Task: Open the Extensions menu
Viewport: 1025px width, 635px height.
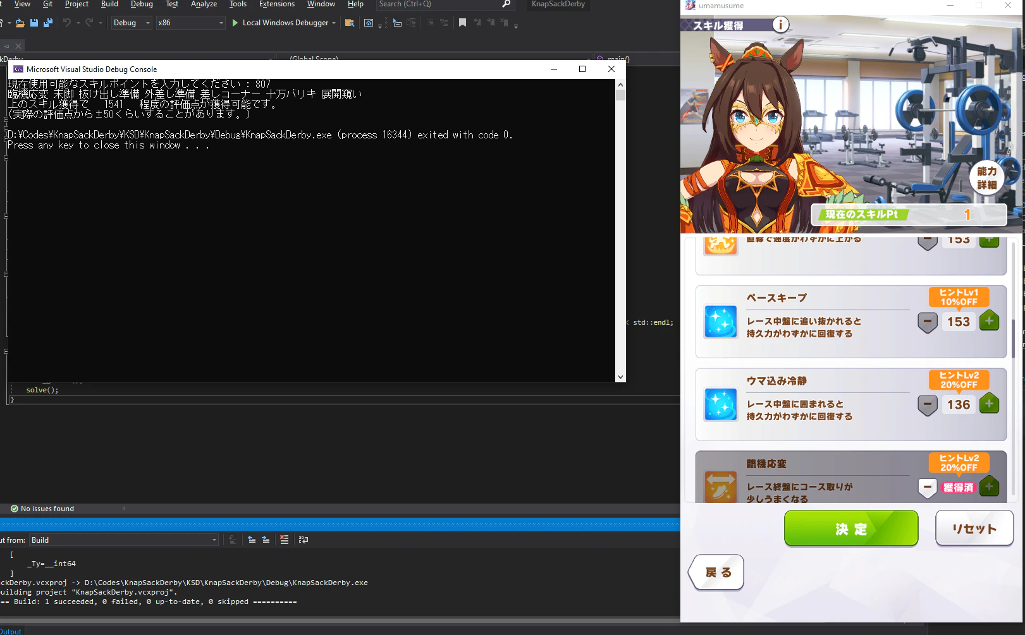Action: point(276,4)
